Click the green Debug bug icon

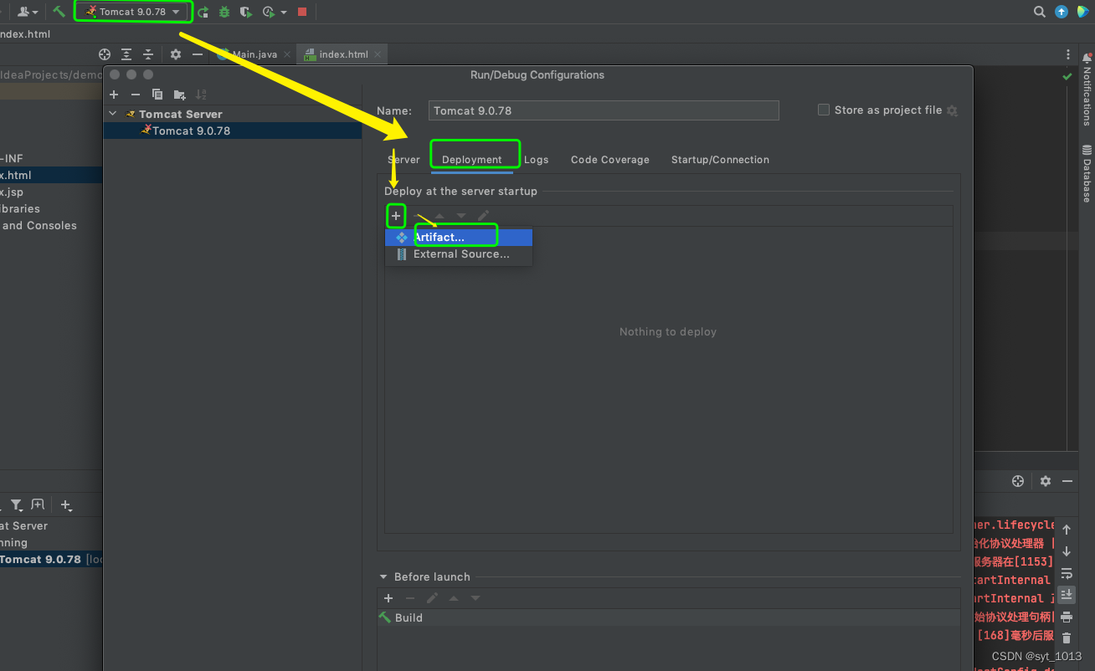pyautogui.click(x=224, y=12)
